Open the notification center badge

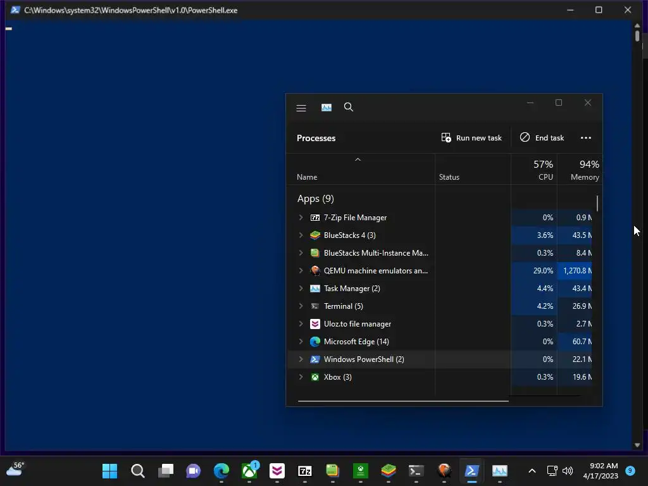pyautogui.click(x=630, y=471)
